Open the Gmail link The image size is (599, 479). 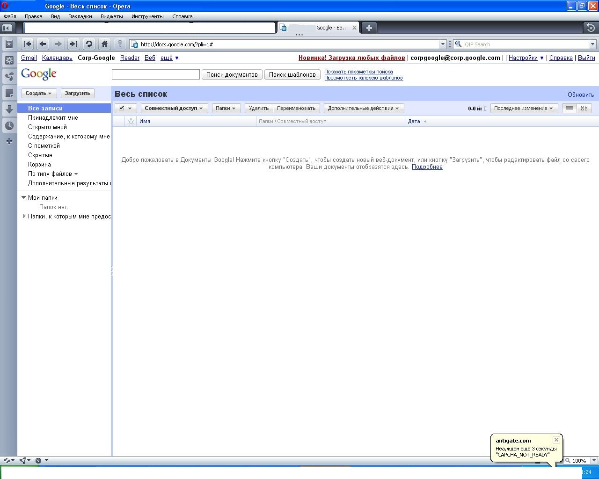pos(29,58)
